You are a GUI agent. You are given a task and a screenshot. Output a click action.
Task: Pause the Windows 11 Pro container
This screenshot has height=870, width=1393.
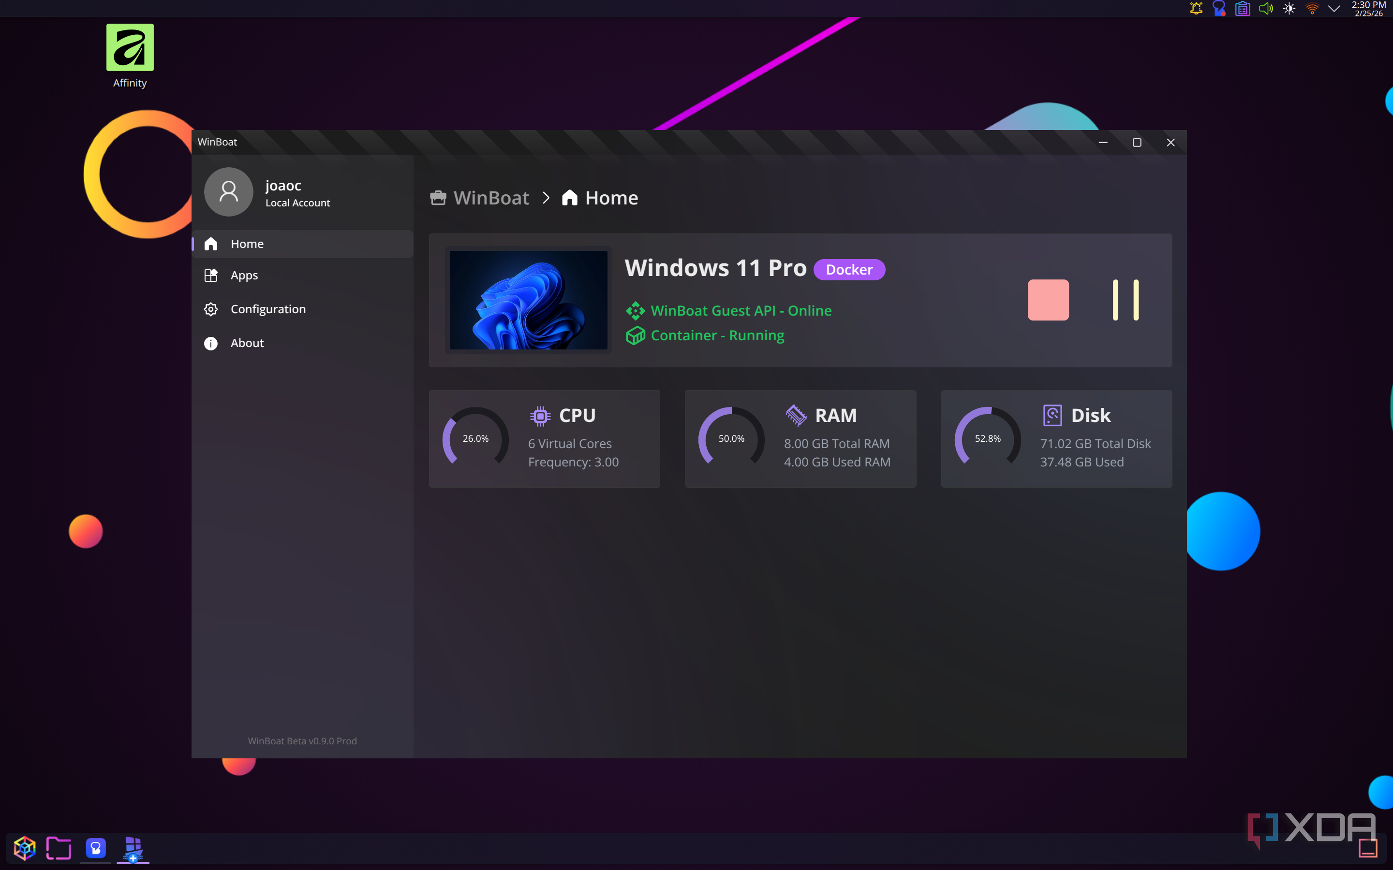pos(1126,300)
